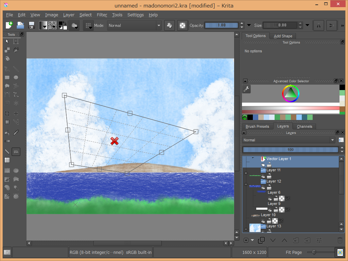
Task: Duplicate the current layer
Action: pos(261,240)
